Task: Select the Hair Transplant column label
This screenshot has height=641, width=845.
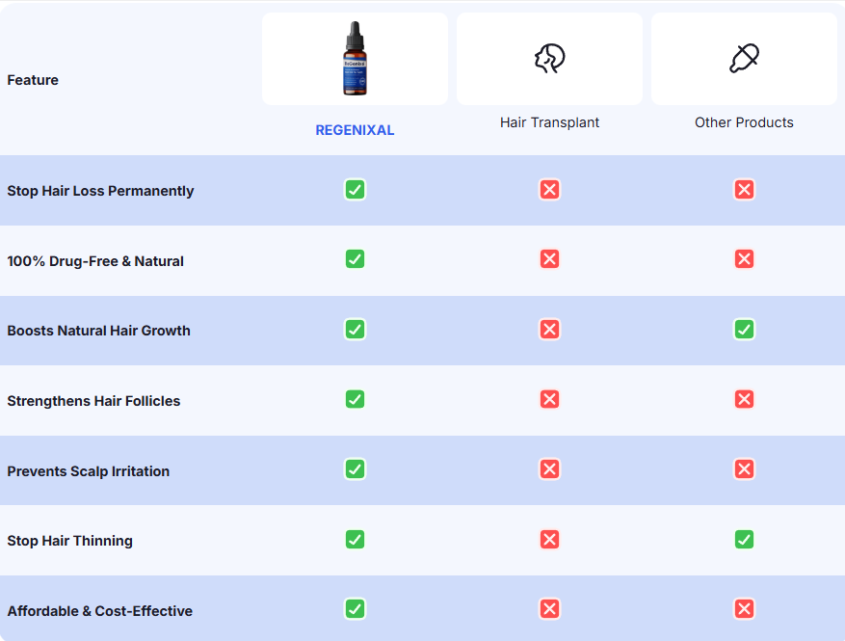Action: point(549,122)
